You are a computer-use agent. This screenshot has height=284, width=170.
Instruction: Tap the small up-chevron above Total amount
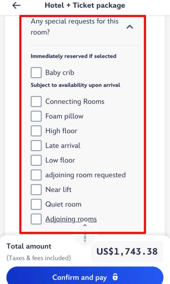tap(85, 225)
